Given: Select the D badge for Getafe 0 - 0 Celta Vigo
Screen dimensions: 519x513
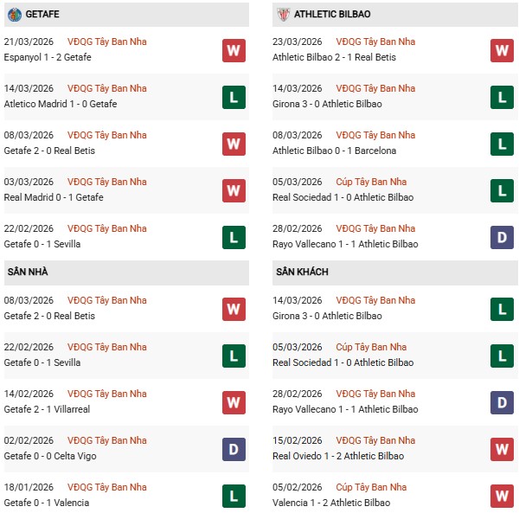Looking at the screenshot, I should tap(234, 449).
